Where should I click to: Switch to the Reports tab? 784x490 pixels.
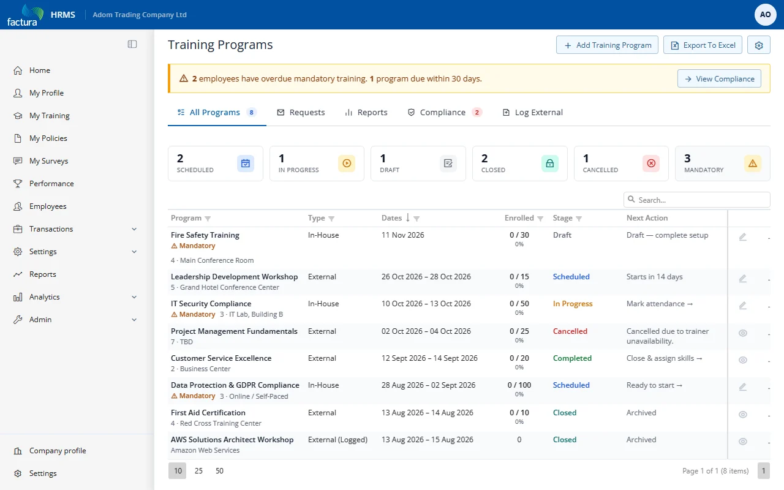point(366,113)
